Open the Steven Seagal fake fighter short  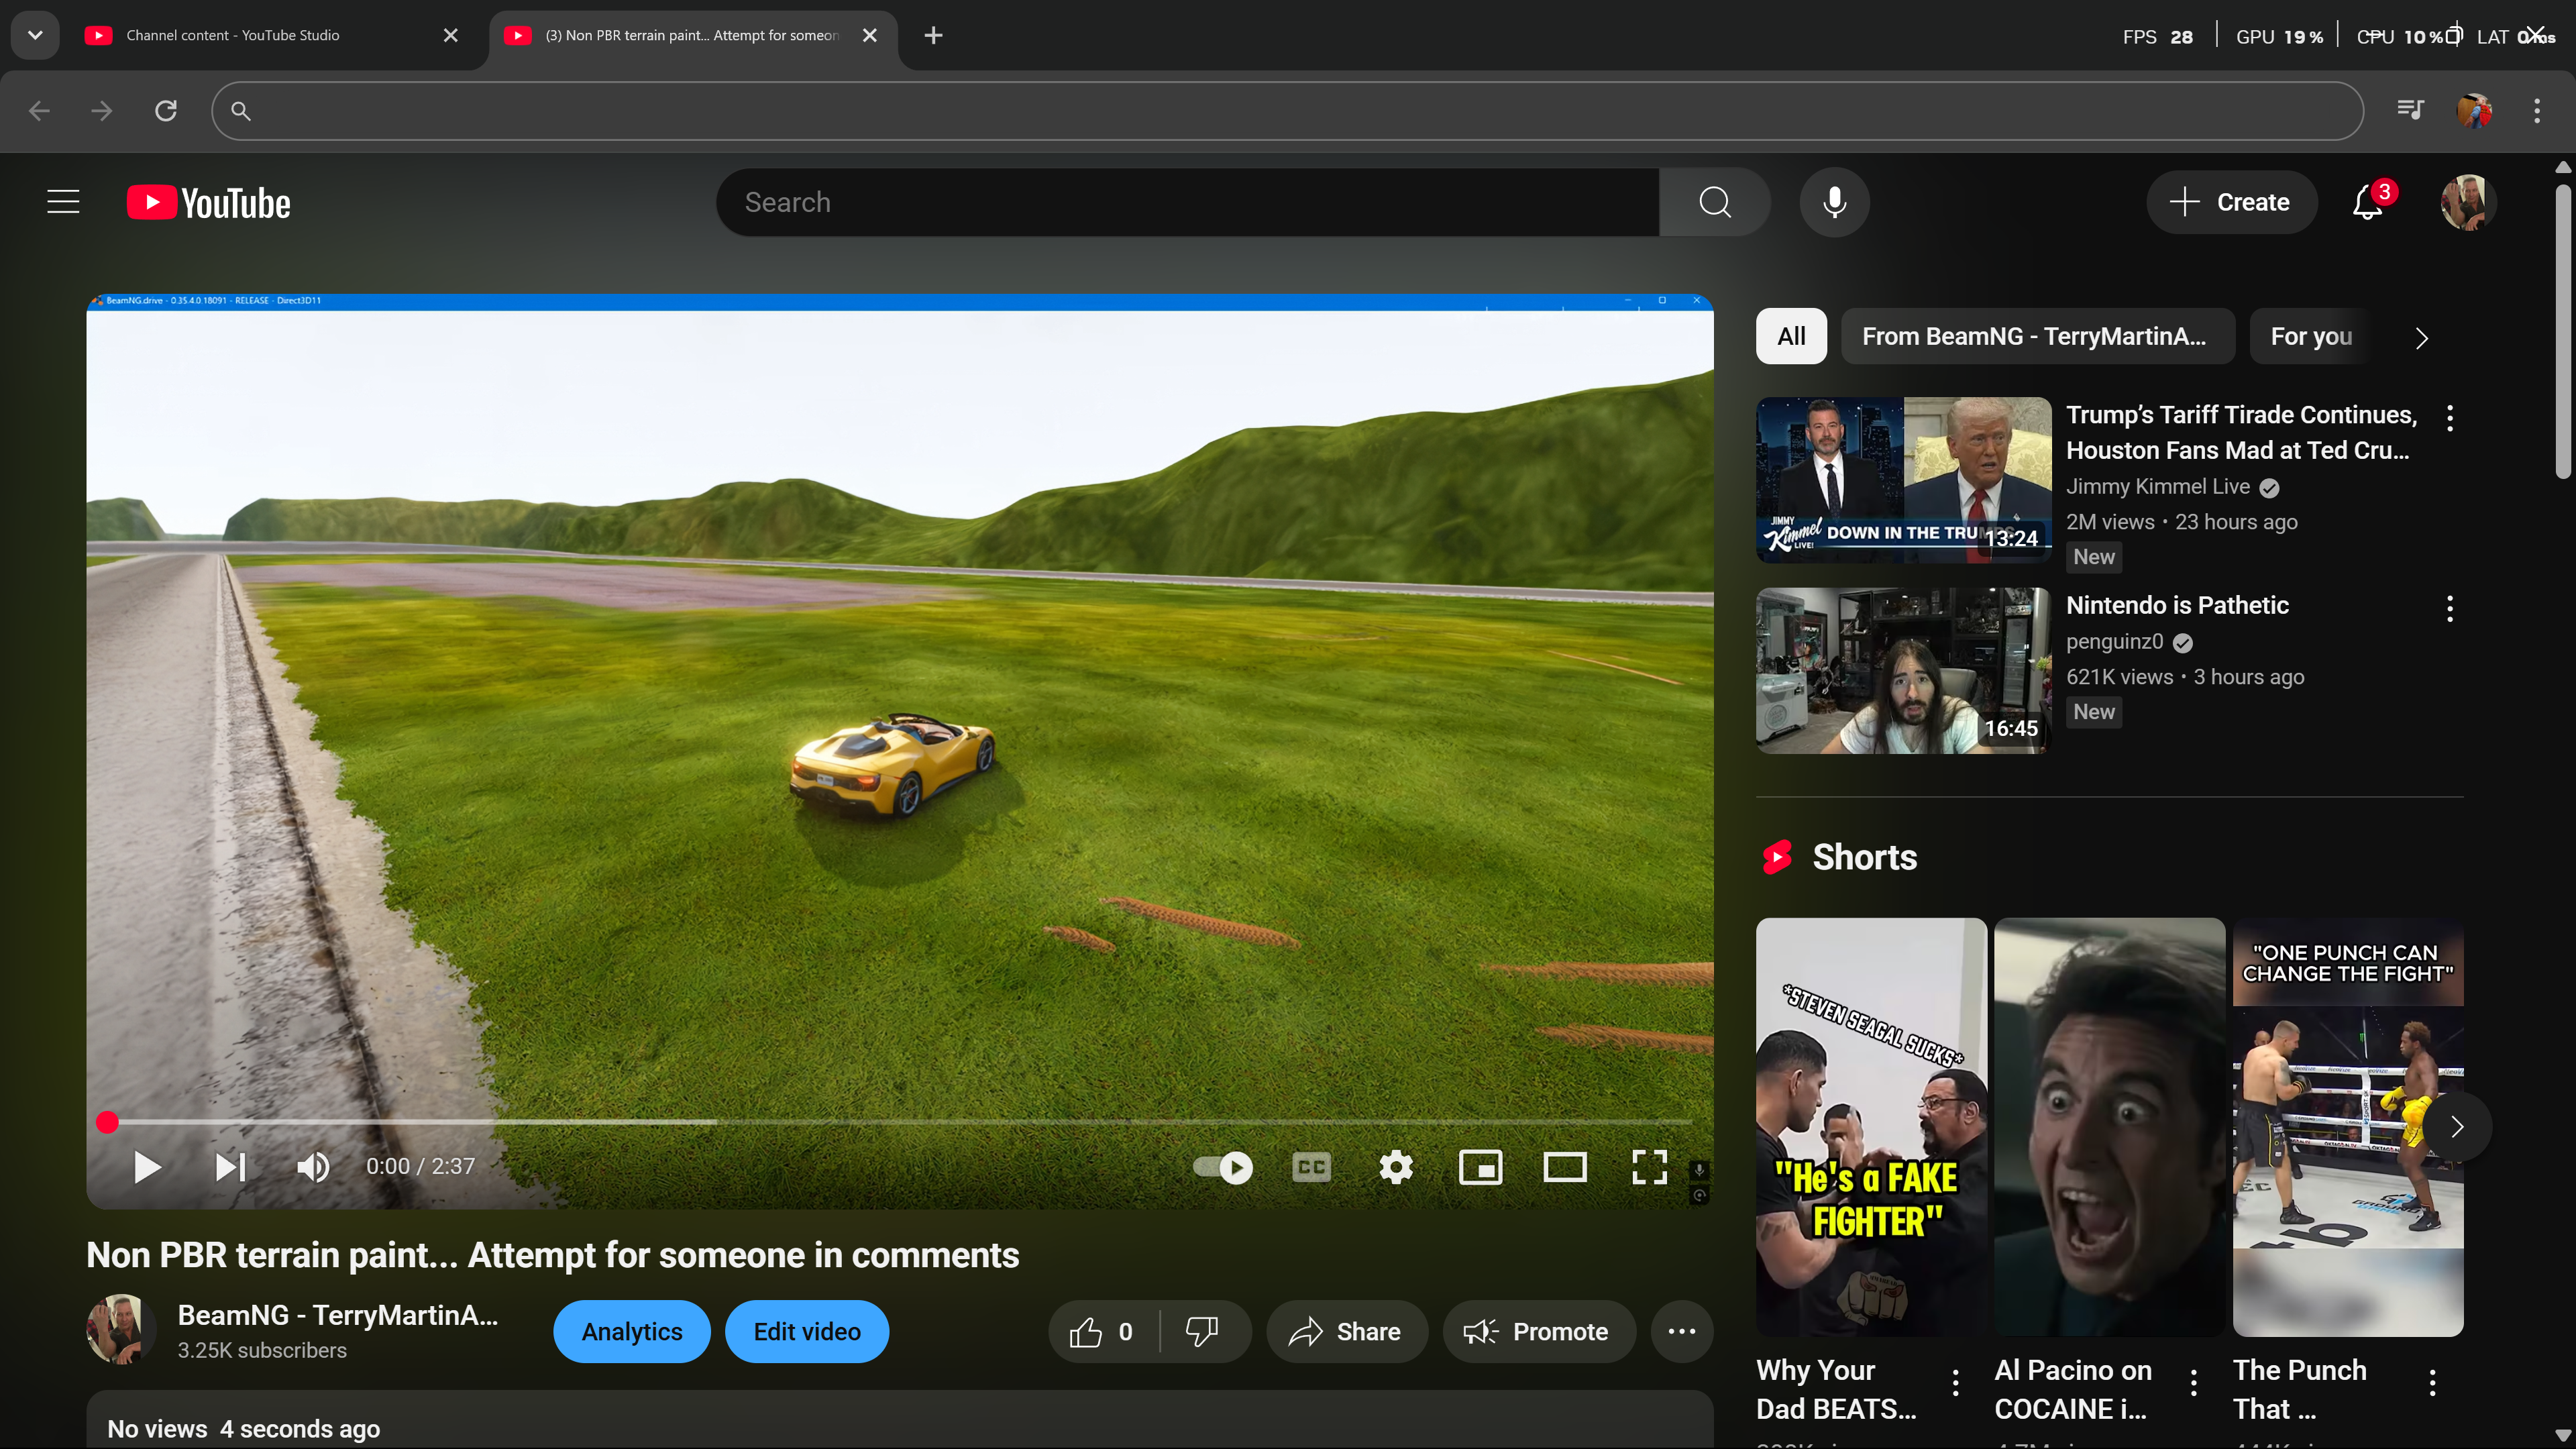pos(1871,1127)
